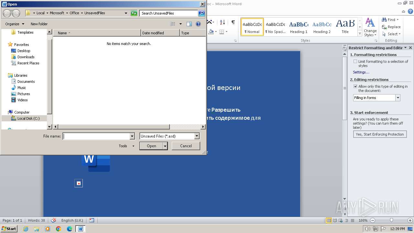Open the Find dropdown in Editing group

click(x=398, y=20)
